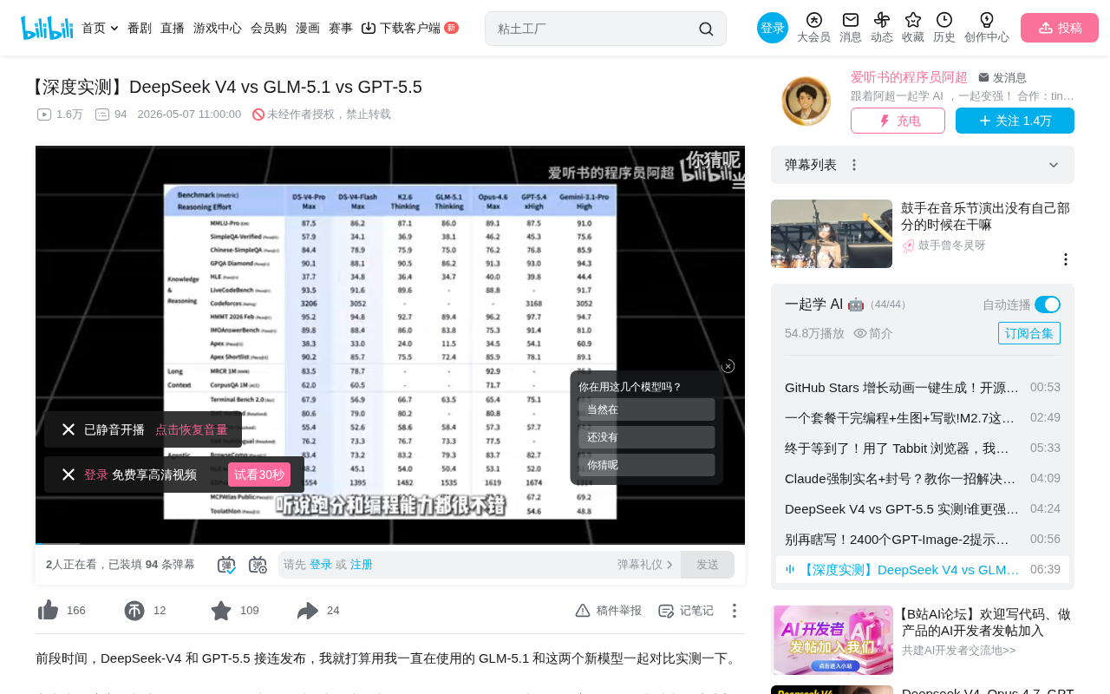The width and height of the screenshot is (1110, 694).
Task: Click 订阅合集 to subscribe collection
Action: point(1029,333)
